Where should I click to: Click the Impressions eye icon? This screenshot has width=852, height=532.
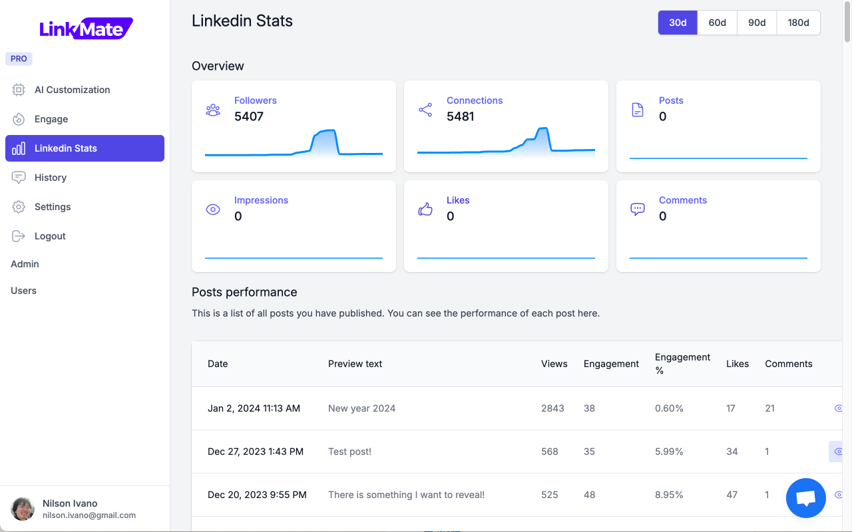coord(213,209)
